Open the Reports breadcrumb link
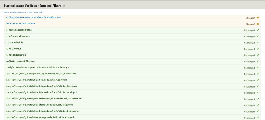The image size is (265, 120). point(30,12)
